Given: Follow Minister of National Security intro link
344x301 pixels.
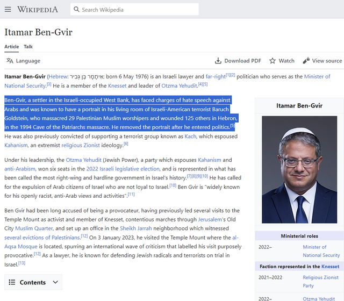Looking at the screenshot, I should [x=317, y=76].
